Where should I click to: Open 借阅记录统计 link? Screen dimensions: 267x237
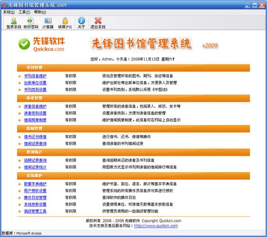pos(35,167)
